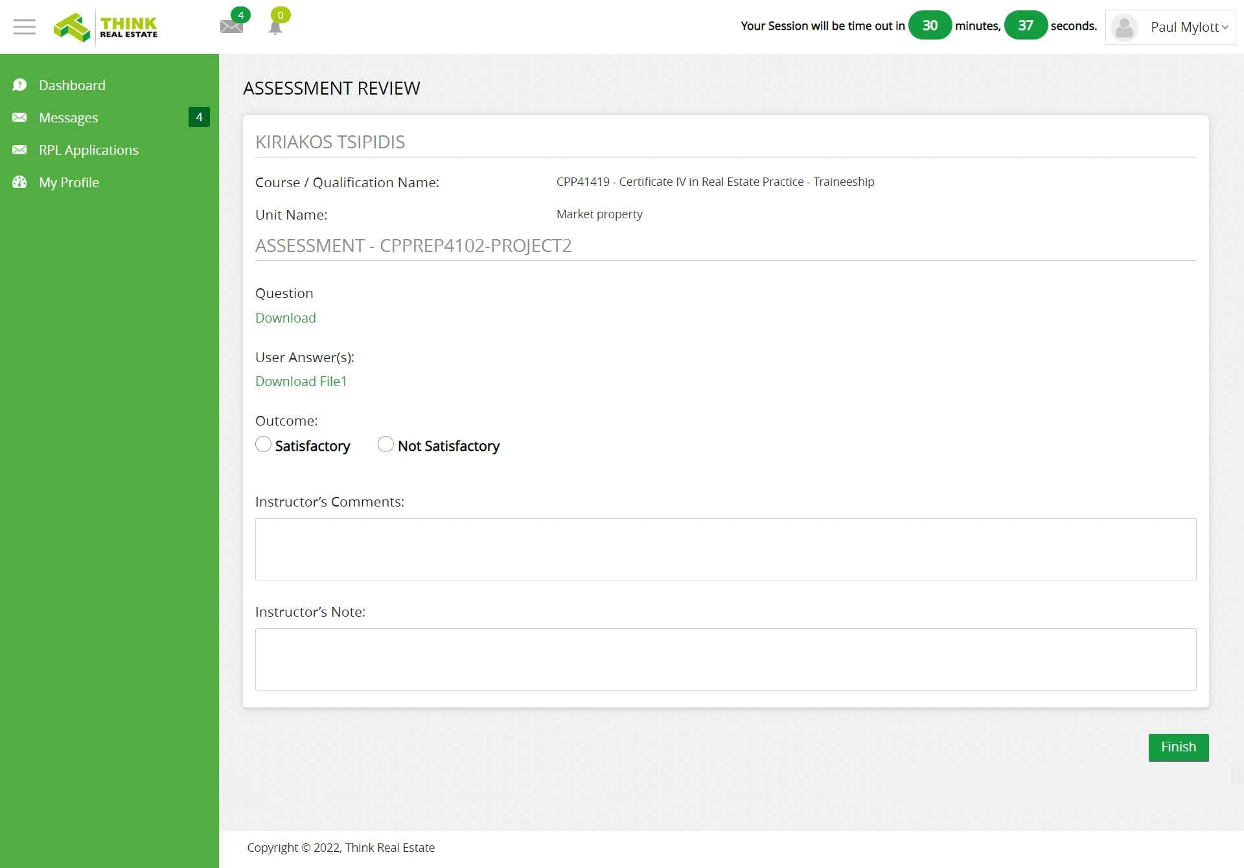
Task: Click the Finish button
Action: click(x=1179, y=747)
